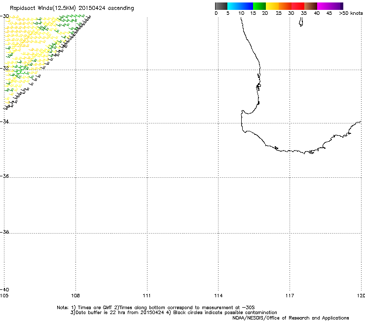Click the orange 25-30 knots color band

coord(285,6)
